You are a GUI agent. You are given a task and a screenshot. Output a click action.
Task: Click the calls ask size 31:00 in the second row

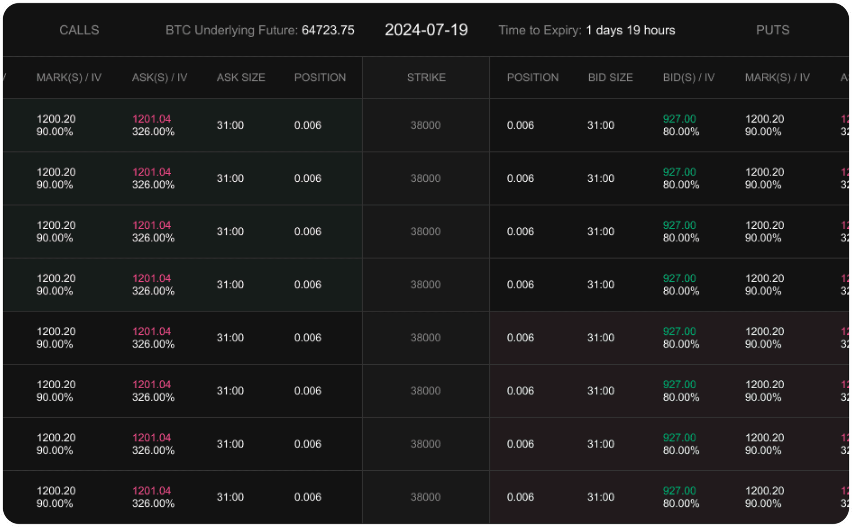click(x=230, y=178)
